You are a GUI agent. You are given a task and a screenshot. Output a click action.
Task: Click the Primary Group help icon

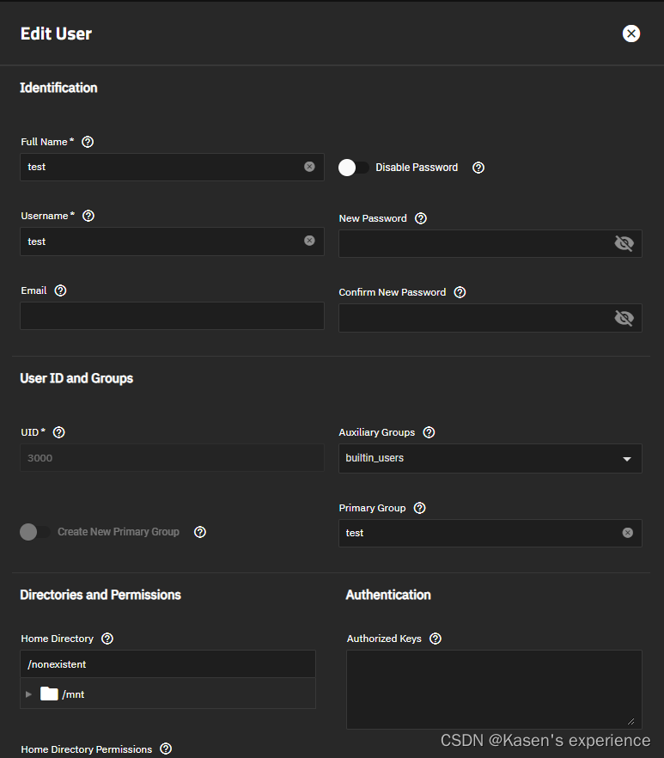(420, 508)
